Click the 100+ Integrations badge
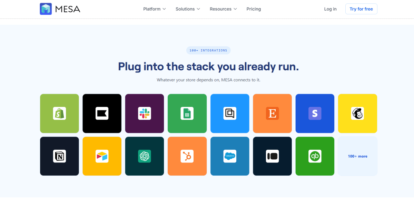Screen dimensions: 414x199 pyautogui.click(x=208, y=50)
